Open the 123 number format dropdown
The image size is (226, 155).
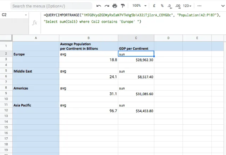(187, 6)
